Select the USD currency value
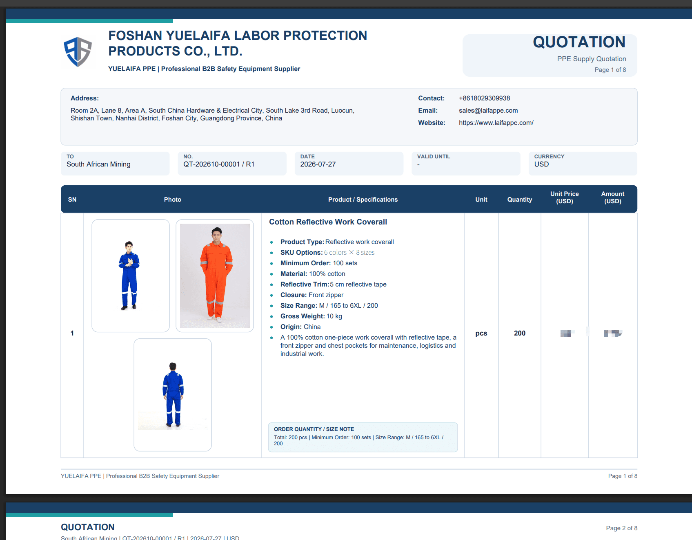This screenshot has height=540, width=692. click(x=541, y=164)
